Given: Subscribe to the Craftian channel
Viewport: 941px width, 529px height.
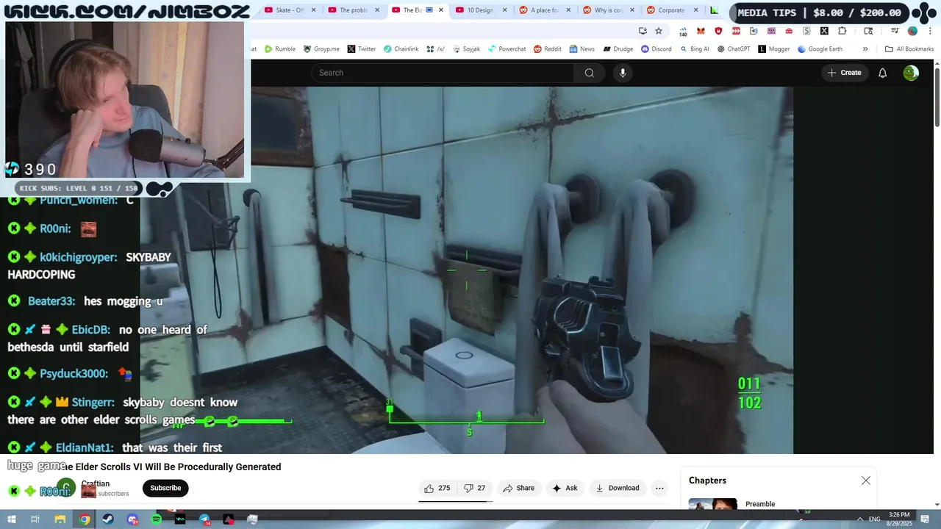Looking at the screenshot, I should [x=165, y=488].
